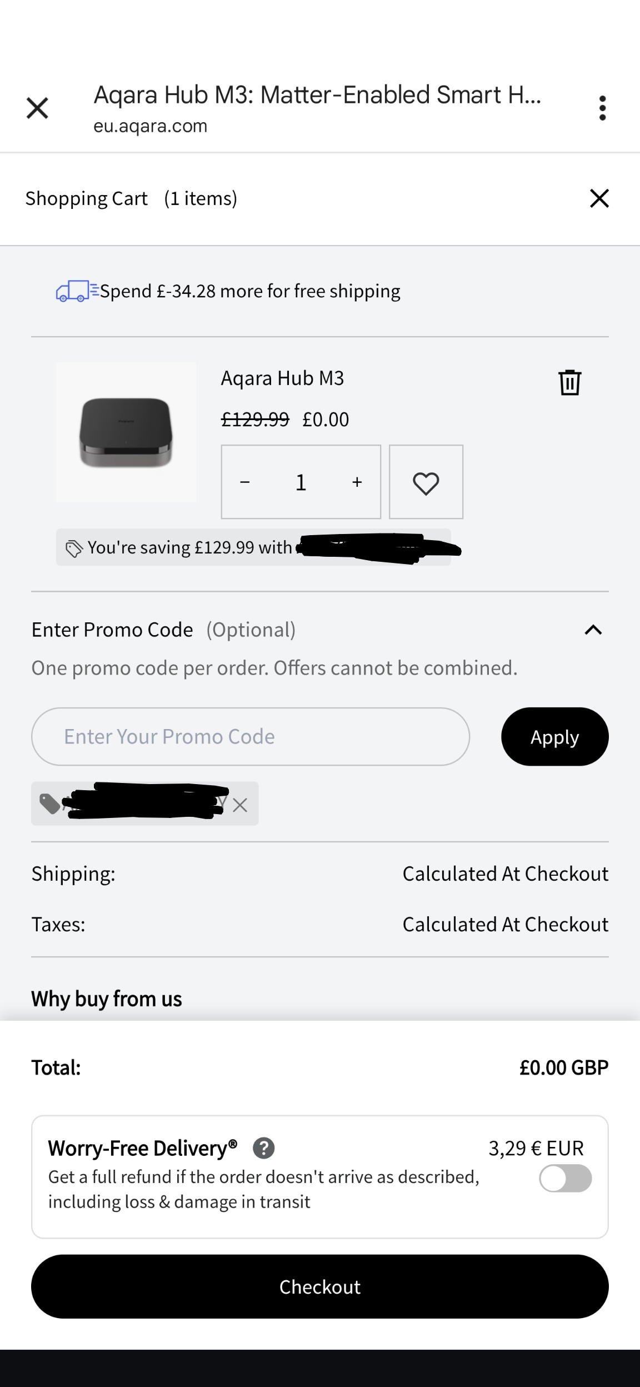Remove the applied promo code tag
This screenshot has width=640, height=1387.
point(240,805)
